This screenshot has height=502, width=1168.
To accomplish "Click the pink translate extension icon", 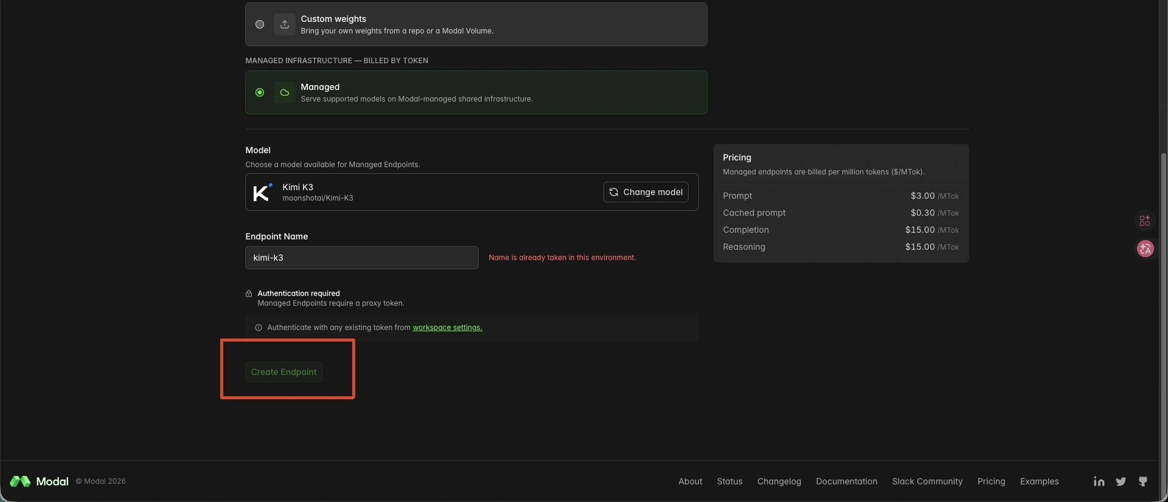I will [x=1145, y=249].
